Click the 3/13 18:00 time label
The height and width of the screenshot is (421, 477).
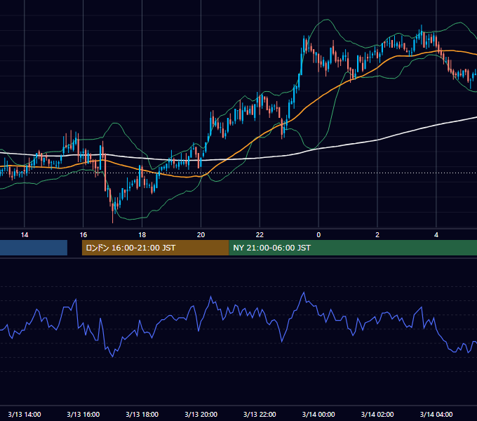142,414
